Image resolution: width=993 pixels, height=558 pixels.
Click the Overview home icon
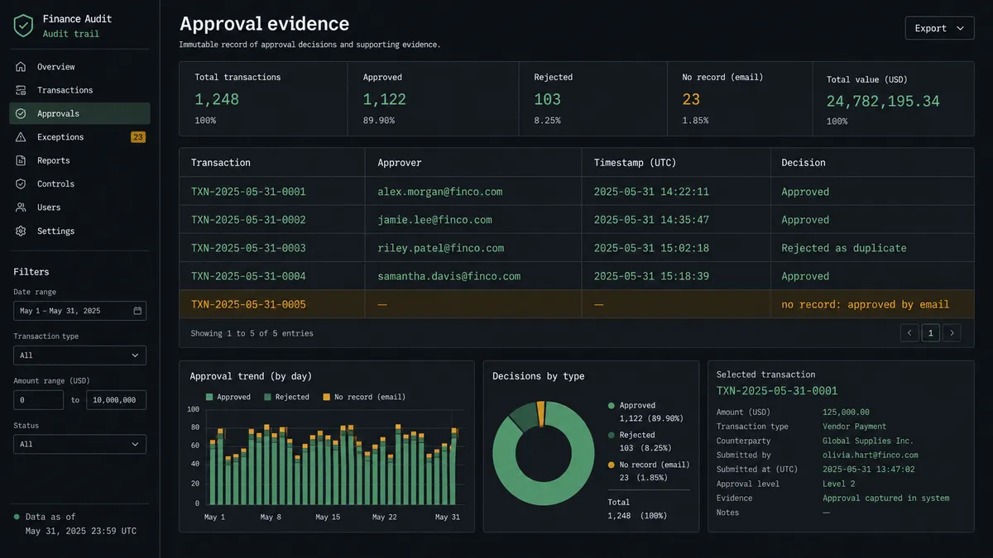tap(21, 67)
